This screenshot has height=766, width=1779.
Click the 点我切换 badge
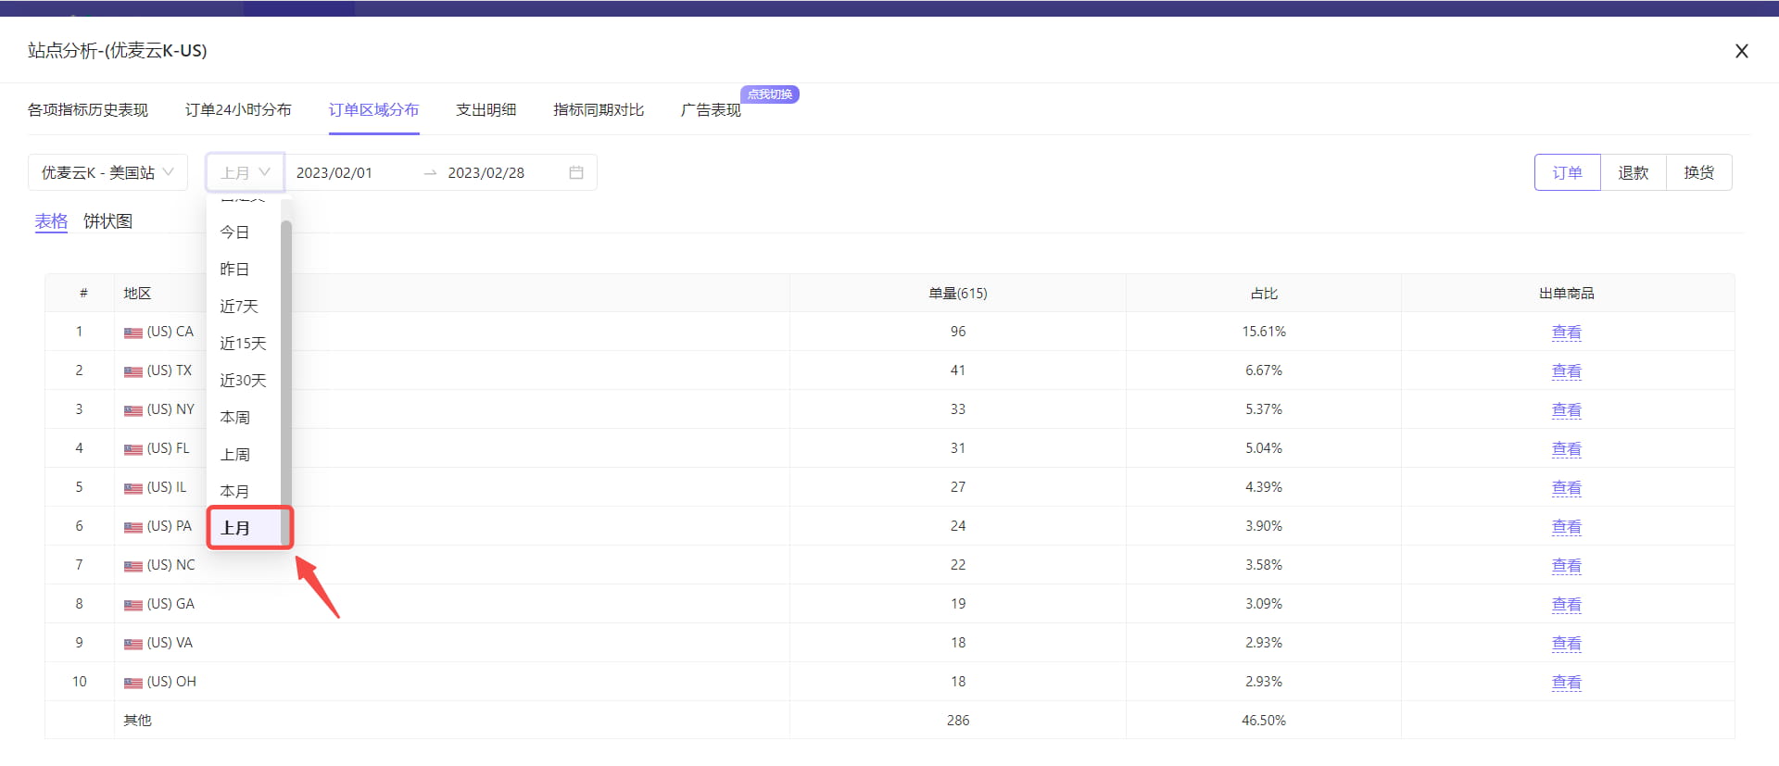point(769,94)
